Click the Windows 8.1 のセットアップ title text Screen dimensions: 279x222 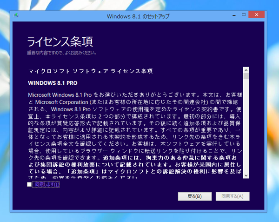point(138,16)
